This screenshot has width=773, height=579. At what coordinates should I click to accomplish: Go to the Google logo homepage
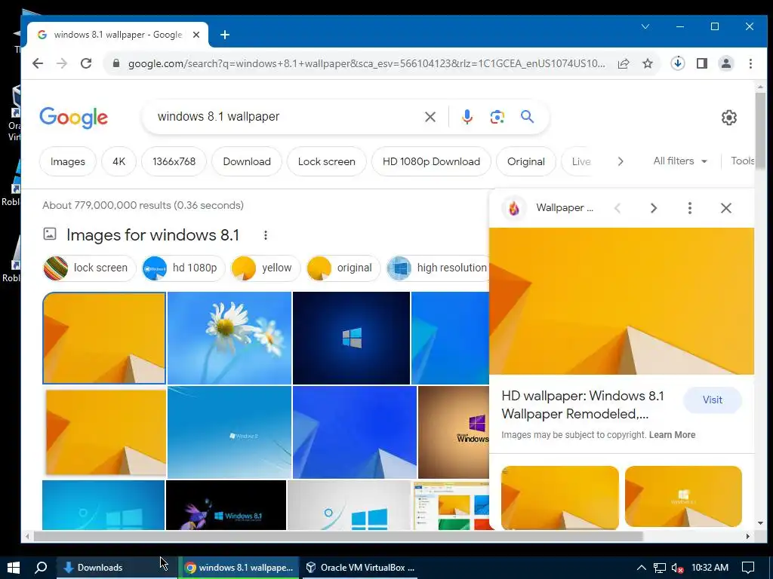tap(73, 117)
